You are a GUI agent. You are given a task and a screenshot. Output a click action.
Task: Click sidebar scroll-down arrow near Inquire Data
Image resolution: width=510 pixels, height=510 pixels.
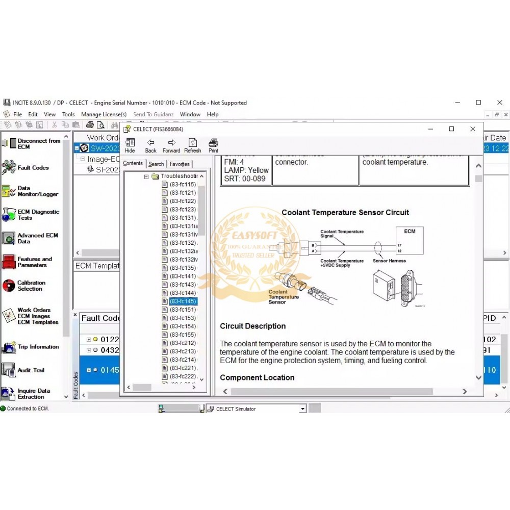click(66, 397)
